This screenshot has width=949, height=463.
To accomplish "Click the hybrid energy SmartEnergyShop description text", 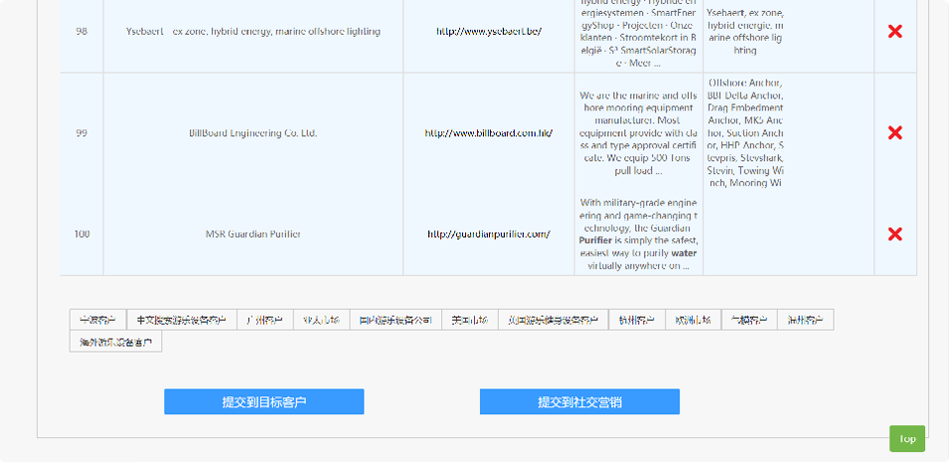I will coord(639,32).
